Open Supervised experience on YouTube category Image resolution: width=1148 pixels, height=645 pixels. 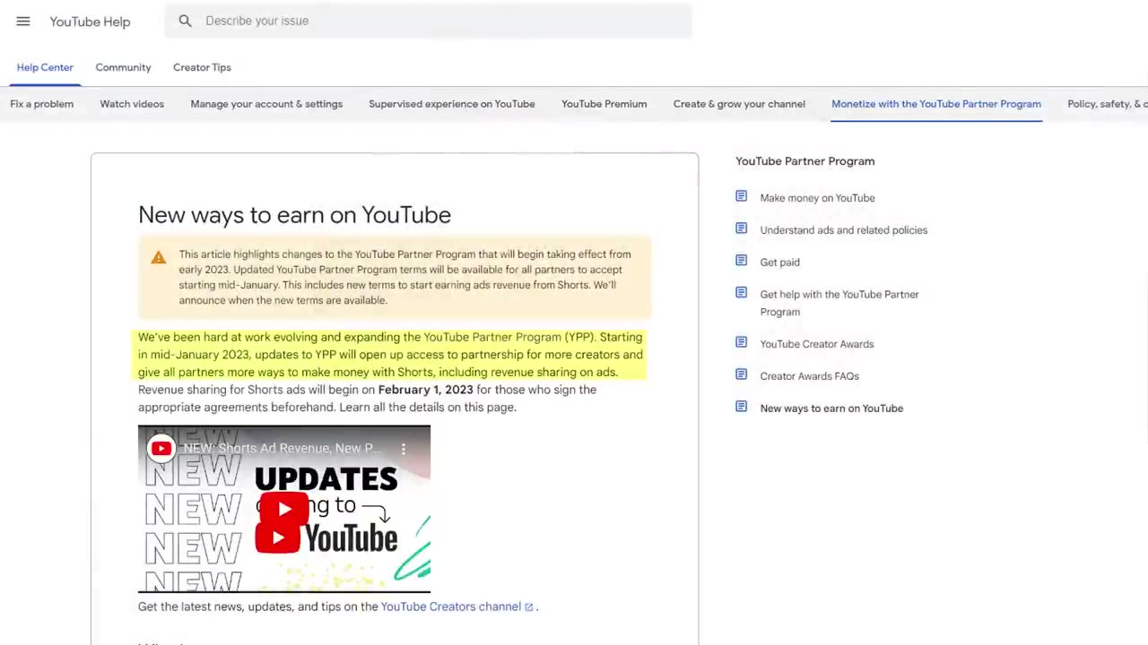point(452,104)
